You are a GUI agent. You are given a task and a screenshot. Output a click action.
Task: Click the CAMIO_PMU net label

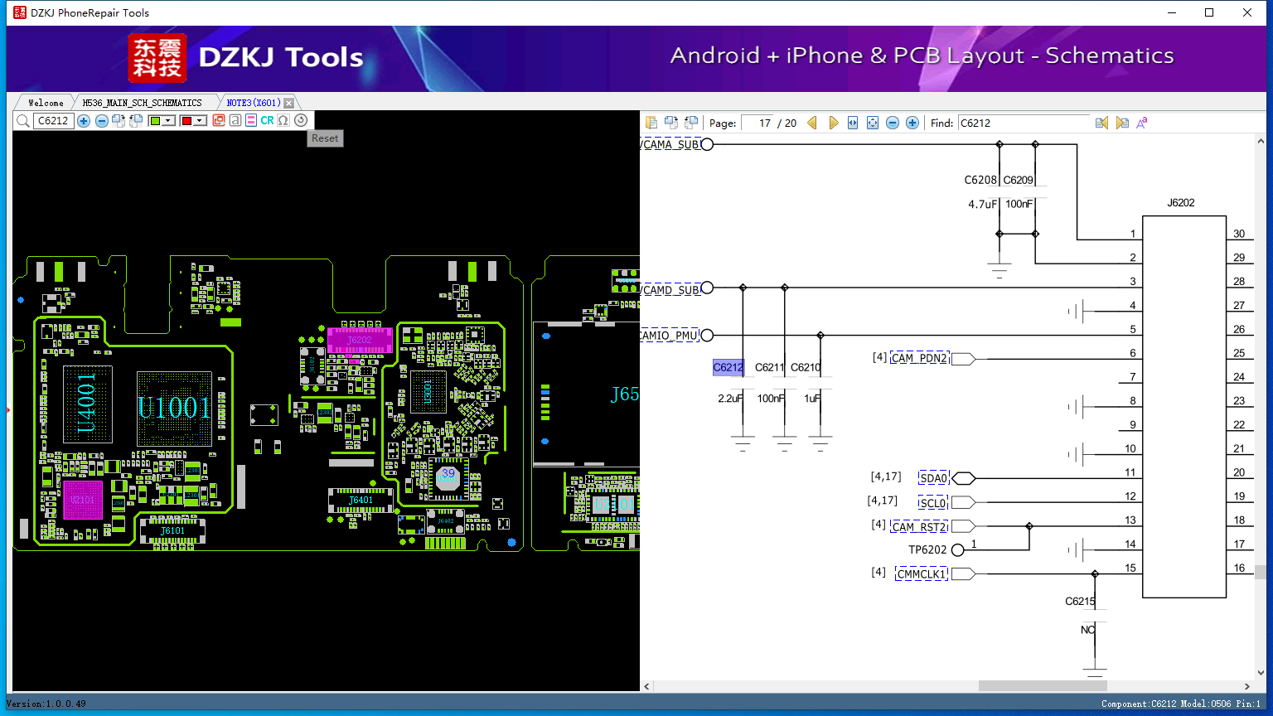click(670, 336)
